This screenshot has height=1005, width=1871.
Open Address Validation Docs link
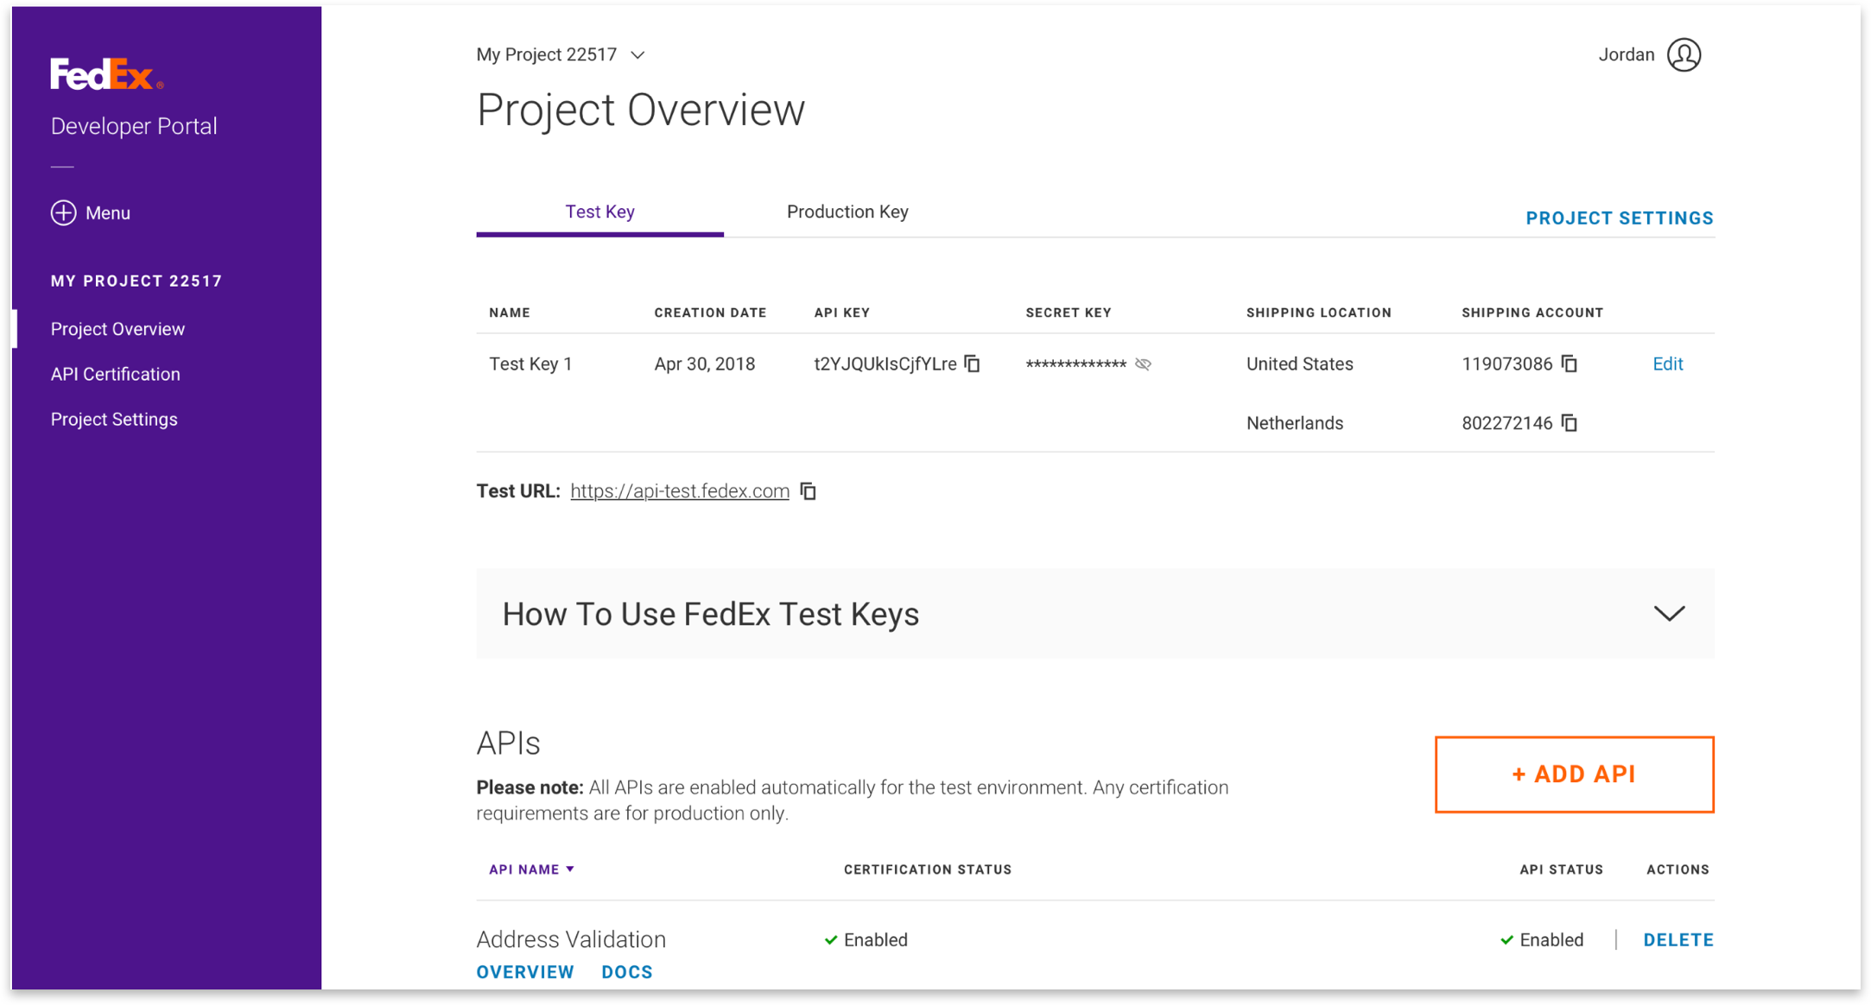(626, 972)
